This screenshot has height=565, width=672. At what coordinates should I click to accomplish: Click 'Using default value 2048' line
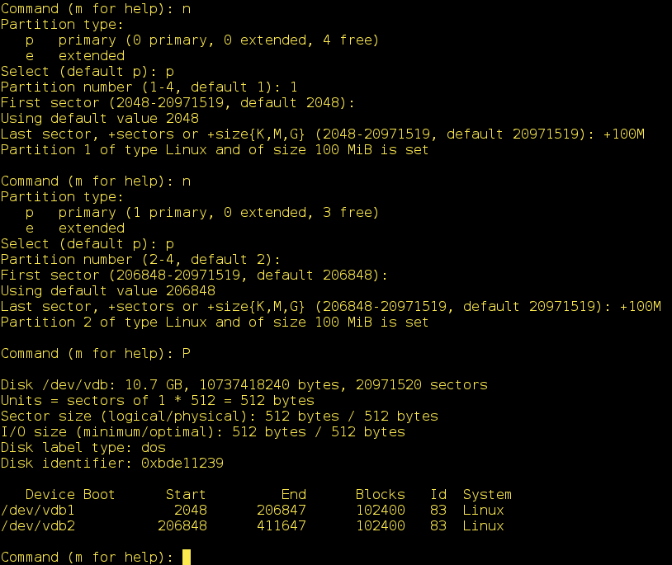[100, 119]
